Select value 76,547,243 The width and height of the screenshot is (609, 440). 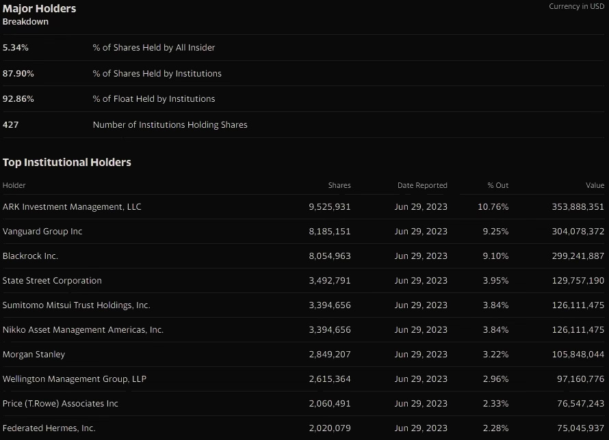click(581, 404)
